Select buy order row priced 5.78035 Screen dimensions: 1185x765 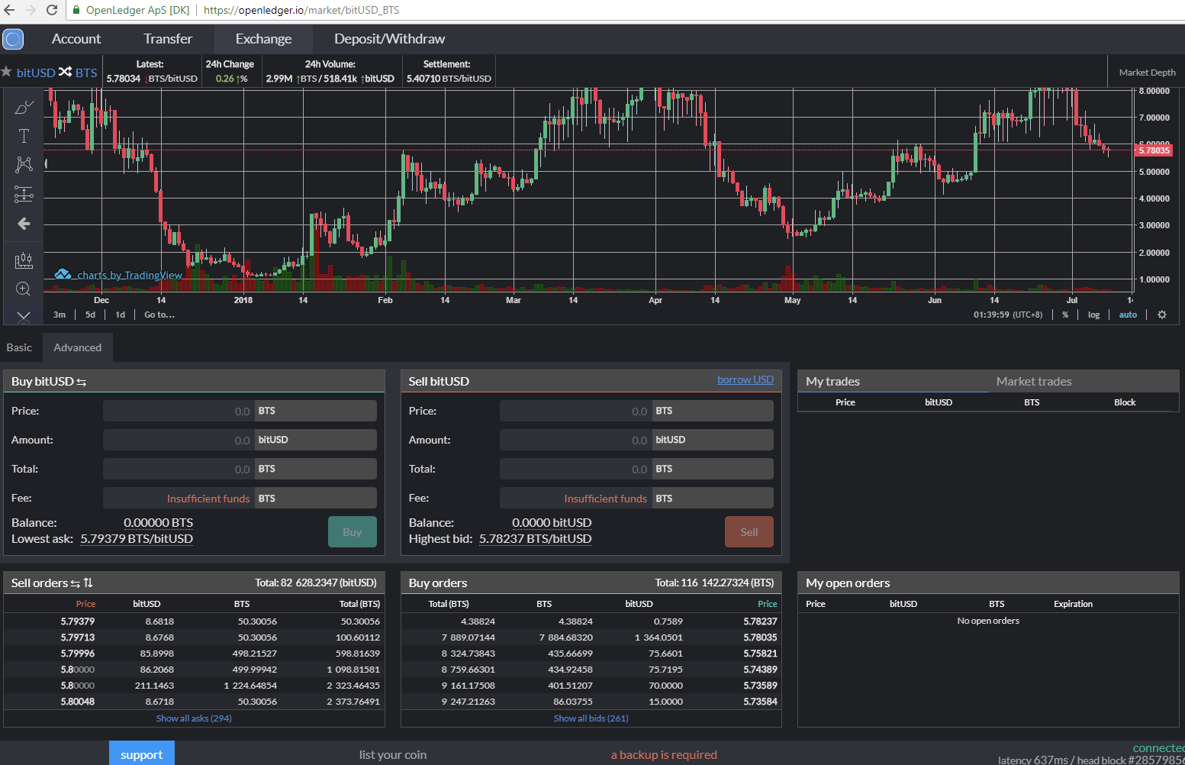point(591,637)
